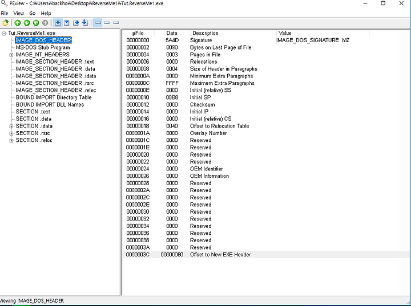This screenshot has height=306, width=411.
Task: Click the FFFF data value
Action: pos(172,83)
